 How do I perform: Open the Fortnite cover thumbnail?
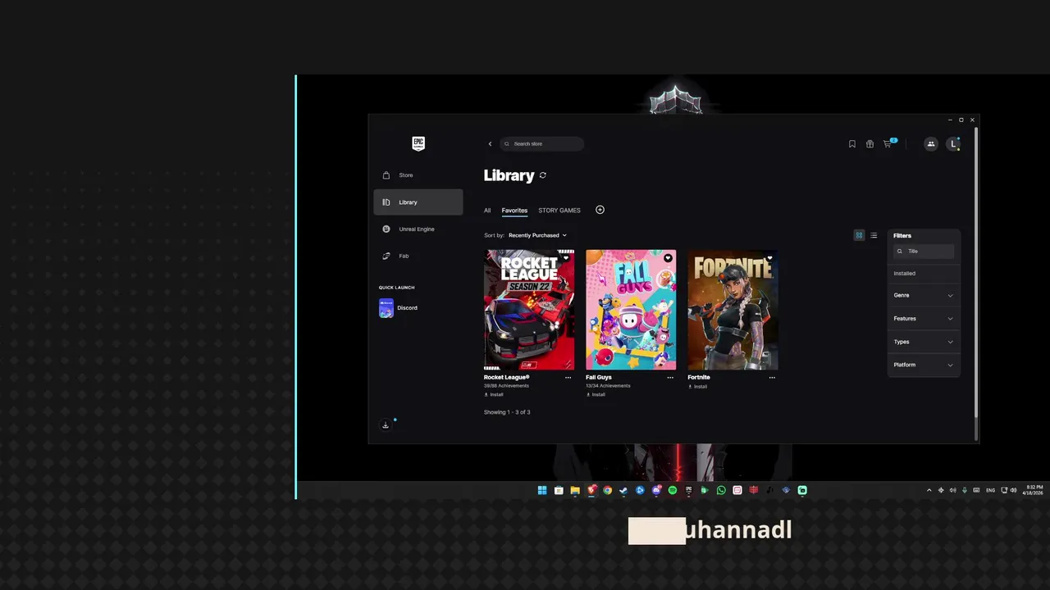point(733,310)
